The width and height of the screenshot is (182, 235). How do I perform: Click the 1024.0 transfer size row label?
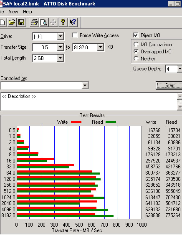(8, 197)
